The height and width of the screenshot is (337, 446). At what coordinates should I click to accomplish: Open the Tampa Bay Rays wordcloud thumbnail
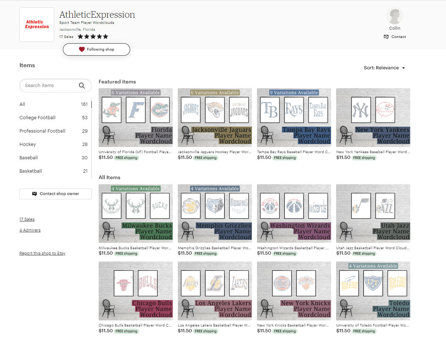(294, 118)
